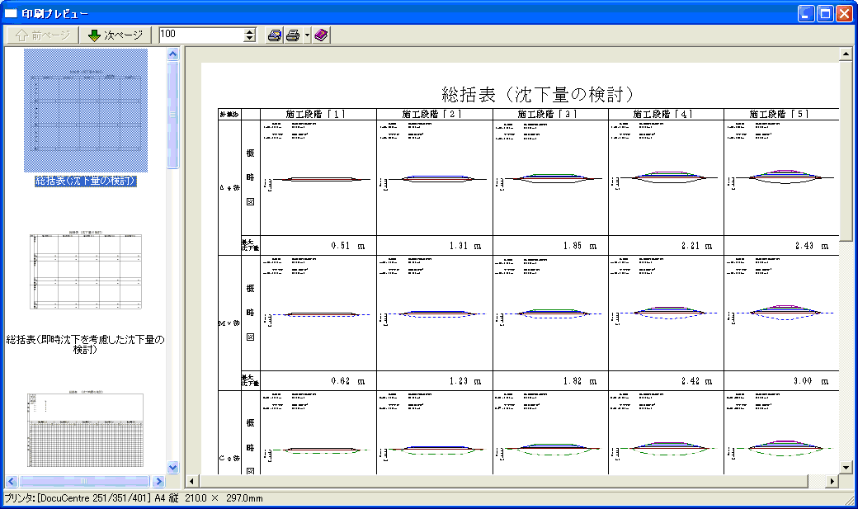This screenshot has width=858, height=509.
Task: Click the thumbnail panel scroll left arrow
Action: click(x=12, y=482)
